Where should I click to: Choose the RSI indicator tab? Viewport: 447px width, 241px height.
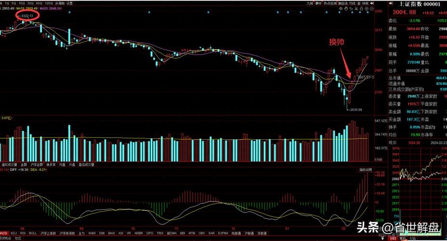pos(23,233)
